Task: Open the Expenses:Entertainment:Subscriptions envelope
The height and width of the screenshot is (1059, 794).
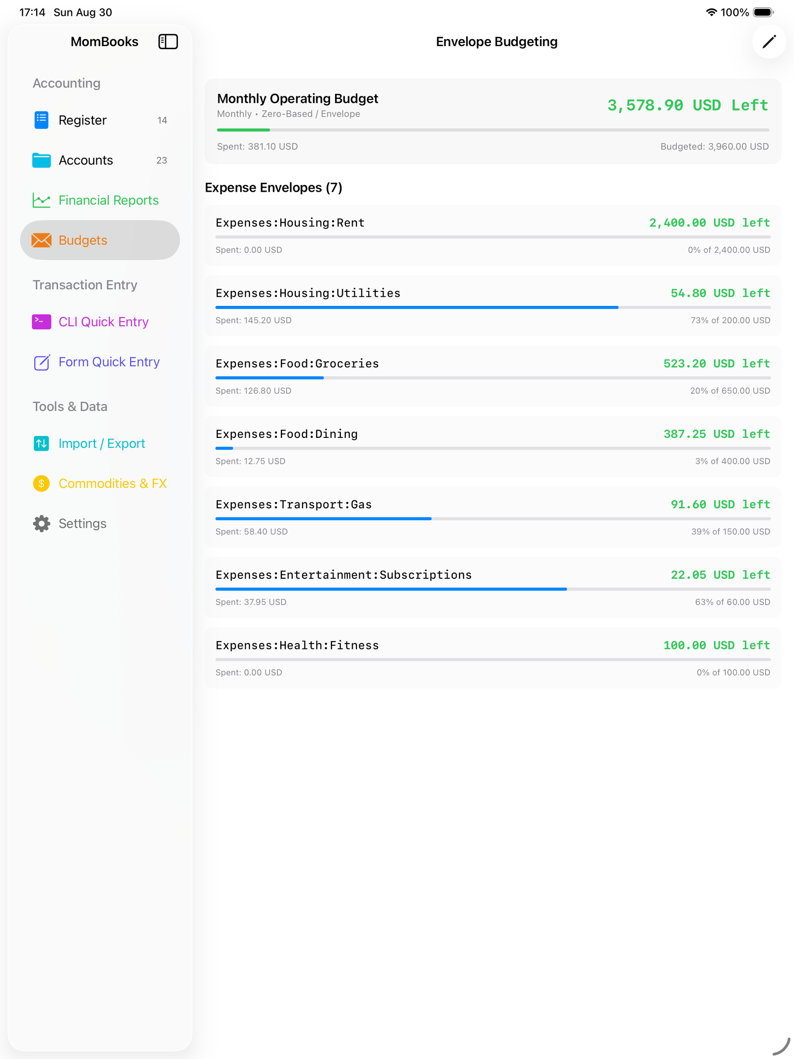Action: 493,588
